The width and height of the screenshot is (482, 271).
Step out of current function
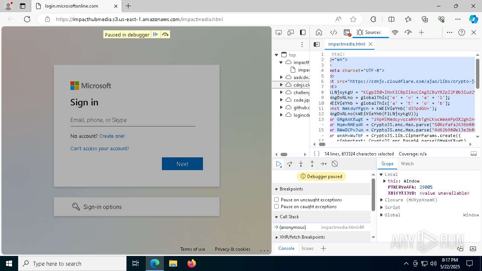(312, 164)
